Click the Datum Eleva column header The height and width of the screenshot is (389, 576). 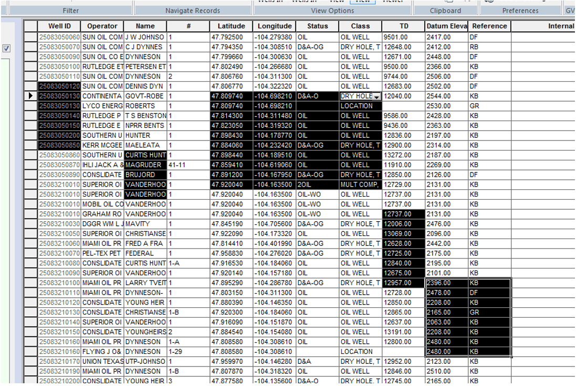click(x=446, y=26)
